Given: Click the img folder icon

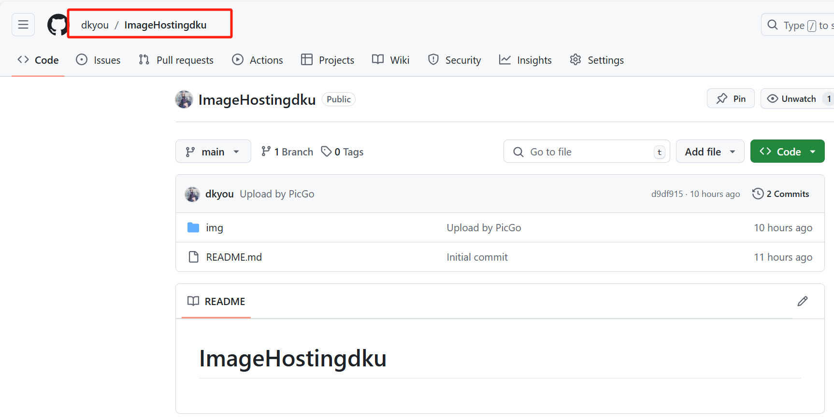Looking at the screenshot, I should click(x=193, y=227).
